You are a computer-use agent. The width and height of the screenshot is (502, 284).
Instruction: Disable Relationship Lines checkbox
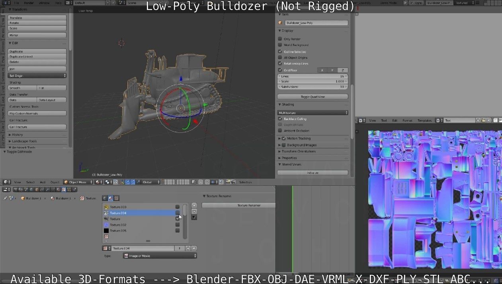point(280,63)
